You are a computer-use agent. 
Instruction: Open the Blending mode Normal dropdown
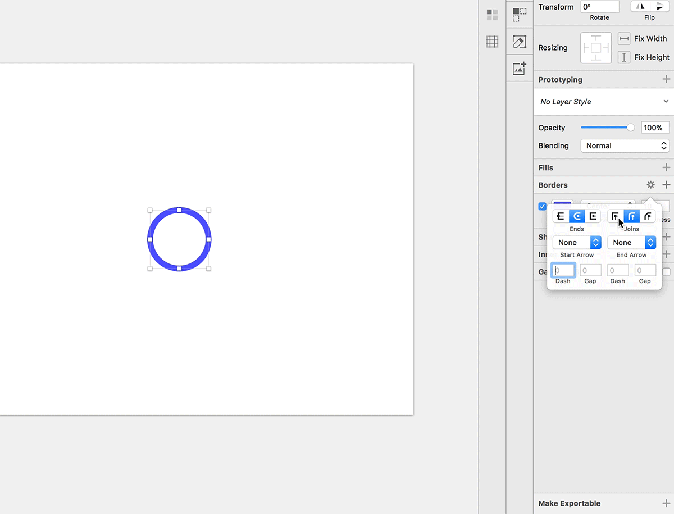(x=625, y=145)
